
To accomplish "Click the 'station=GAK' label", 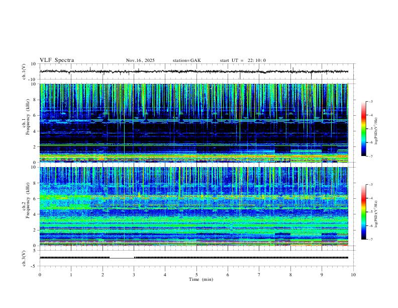I will (x=186, y=60).
